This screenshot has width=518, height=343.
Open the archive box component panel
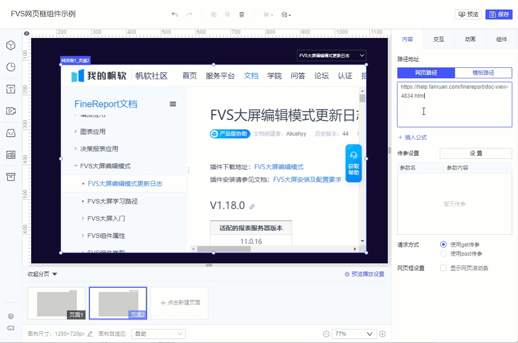coord(11,177)
